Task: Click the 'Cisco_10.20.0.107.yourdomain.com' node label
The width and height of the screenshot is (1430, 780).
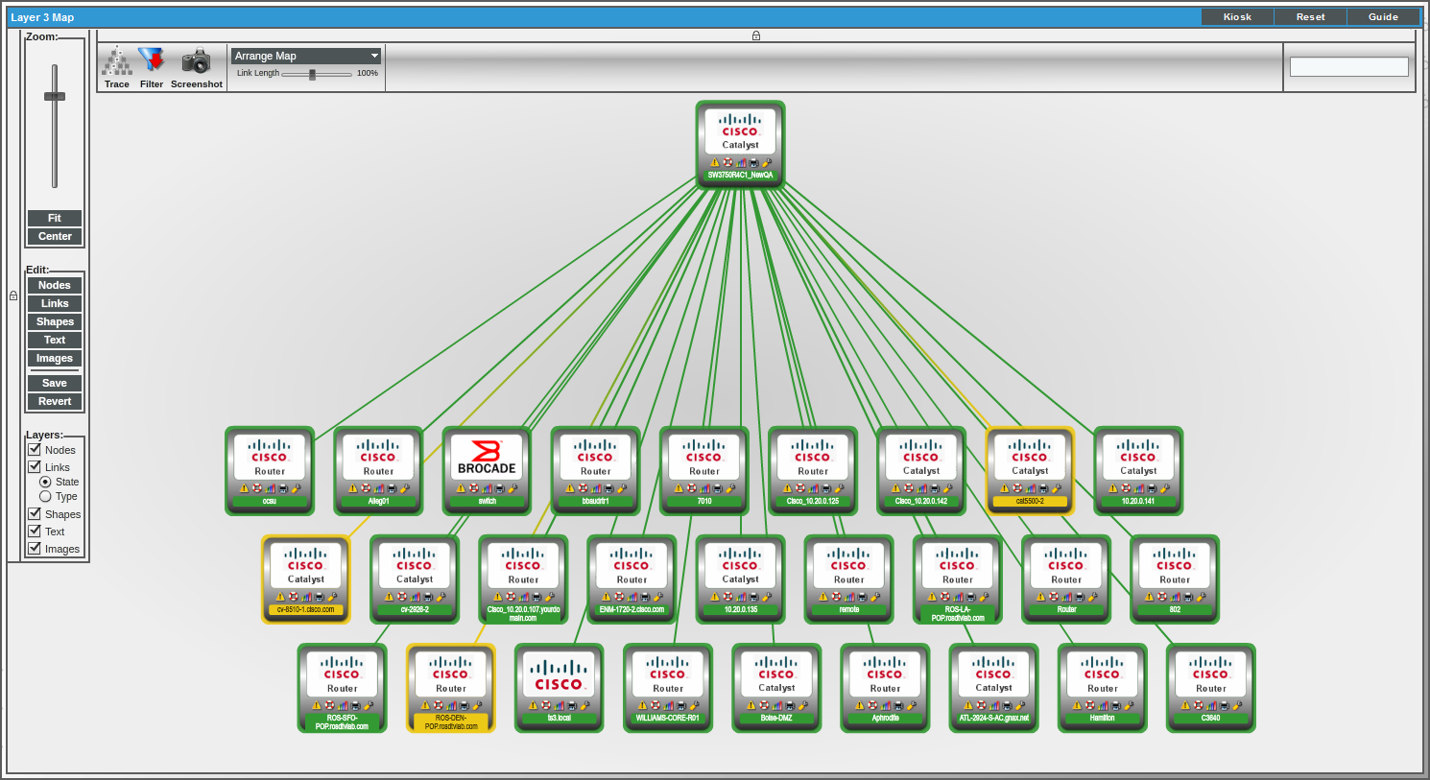Action: [x=523, y=614]
